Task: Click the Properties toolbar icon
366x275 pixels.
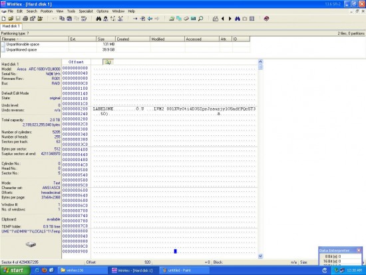Action: 33,19
